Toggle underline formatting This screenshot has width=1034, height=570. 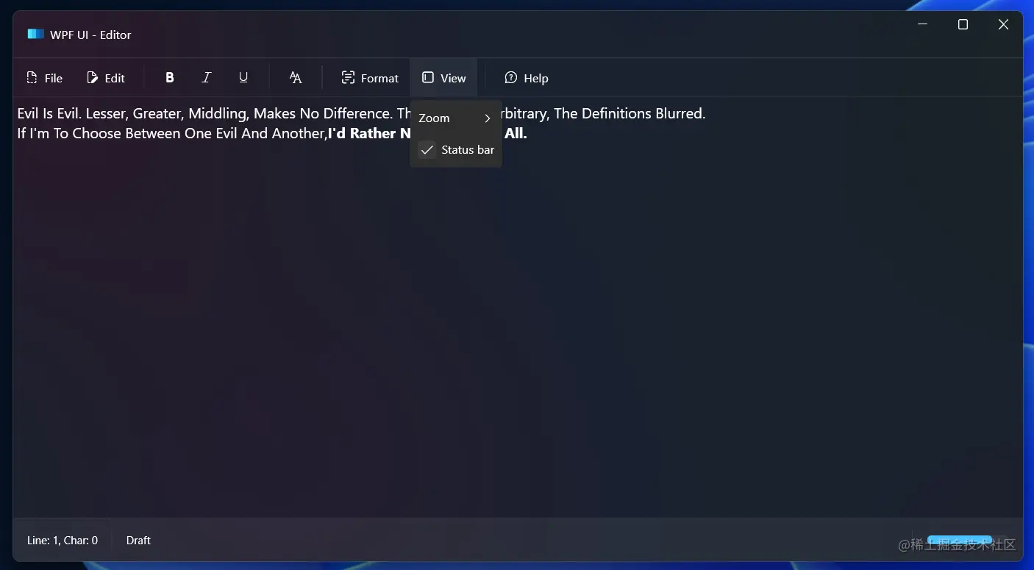pyautogui.click(x=243, y=77)
